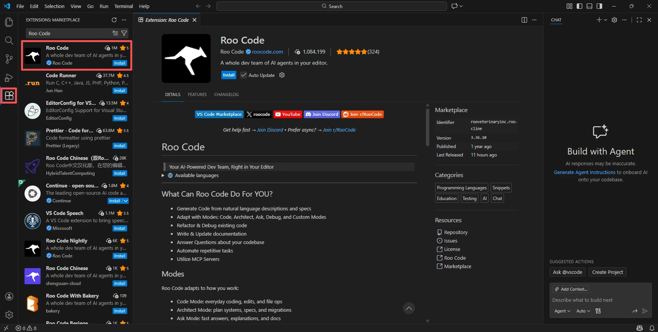
Task: Open the Search view in activity bar
Action: click(9, 41)
